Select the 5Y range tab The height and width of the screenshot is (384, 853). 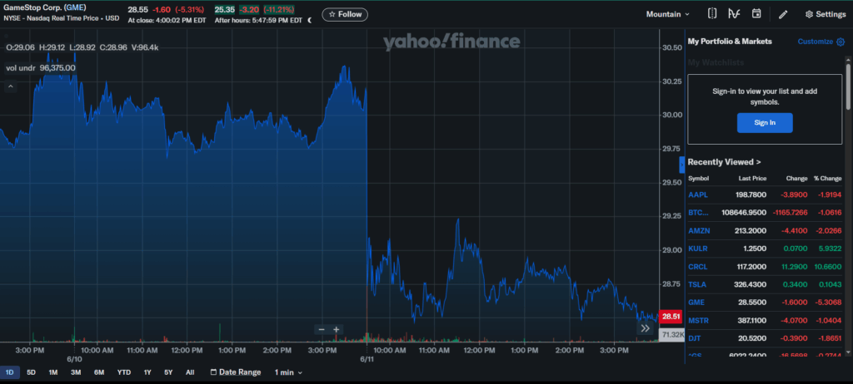(x=168, y=372)
